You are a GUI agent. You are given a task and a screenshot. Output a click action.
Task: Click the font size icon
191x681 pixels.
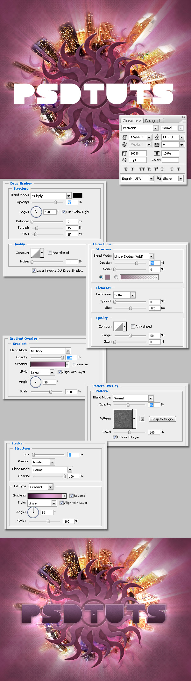[124, 137]
